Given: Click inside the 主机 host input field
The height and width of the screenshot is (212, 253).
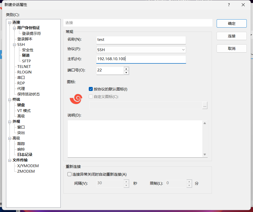Looking at the screenshot, I should tap(140, 59).
